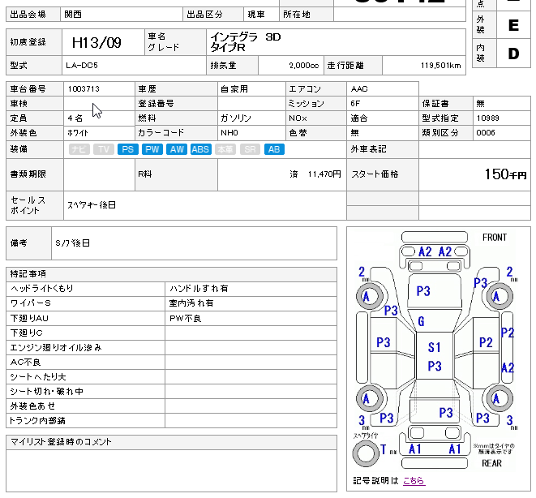Click the マイリスト comment text area

point(170,470)
